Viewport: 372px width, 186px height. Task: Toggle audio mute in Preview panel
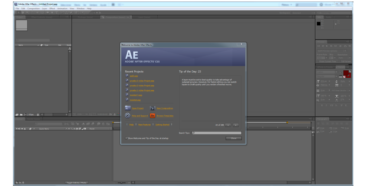pos(340,46)
